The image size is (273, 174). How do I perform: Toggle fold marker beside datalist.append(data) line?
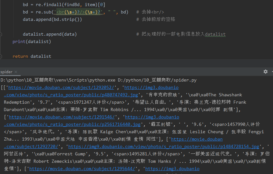2,34
